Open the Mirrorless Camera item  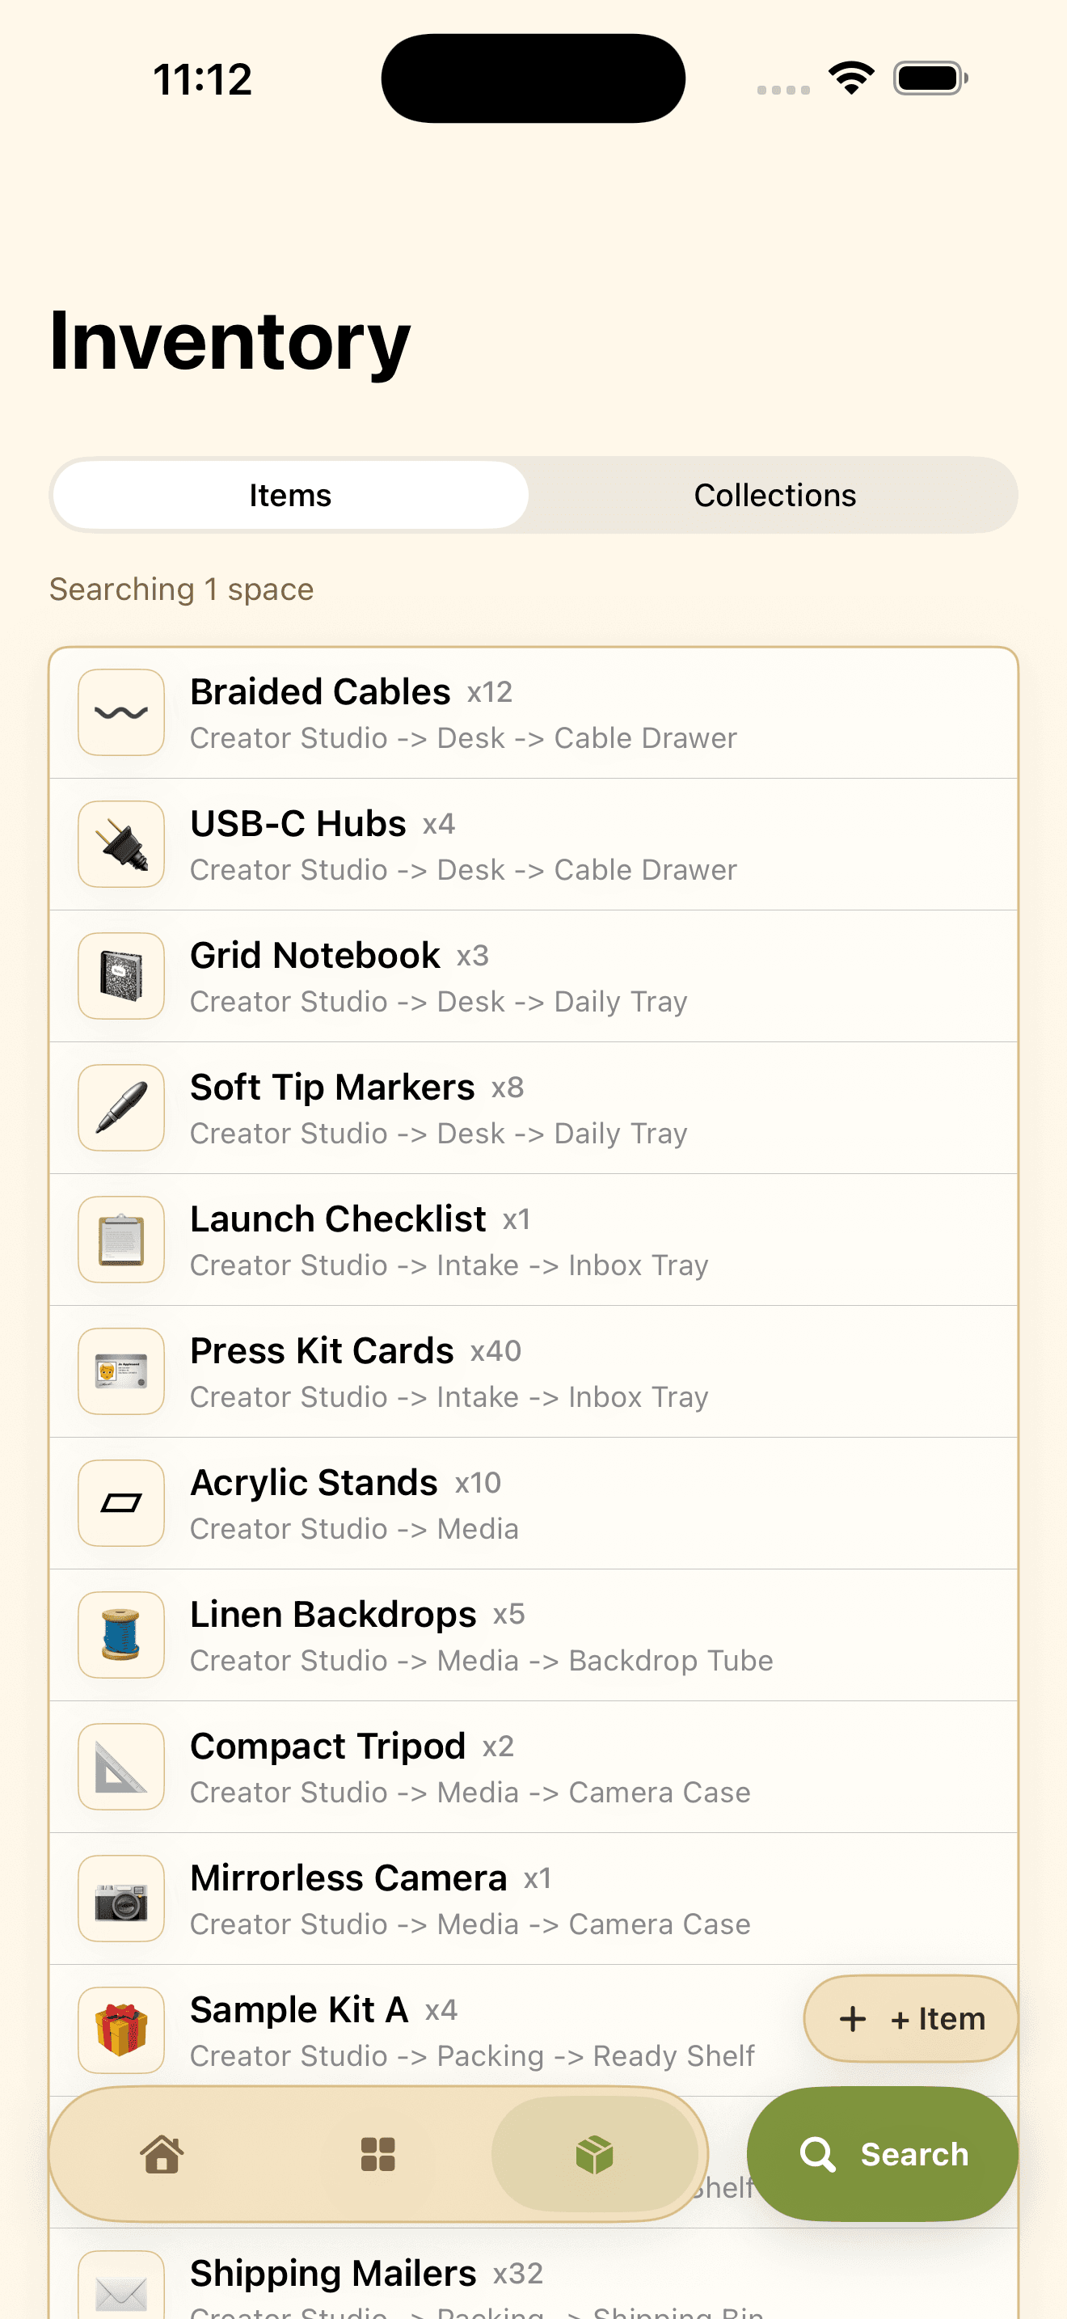(533, 1899)
